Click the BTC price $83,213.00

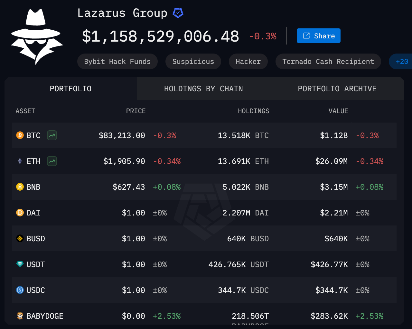tap(122, 135)
